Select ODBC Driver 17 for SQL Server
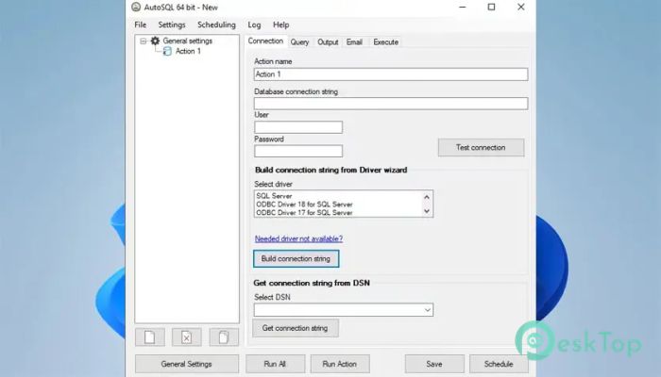The image size is (661, 377). tap(304, 213)
